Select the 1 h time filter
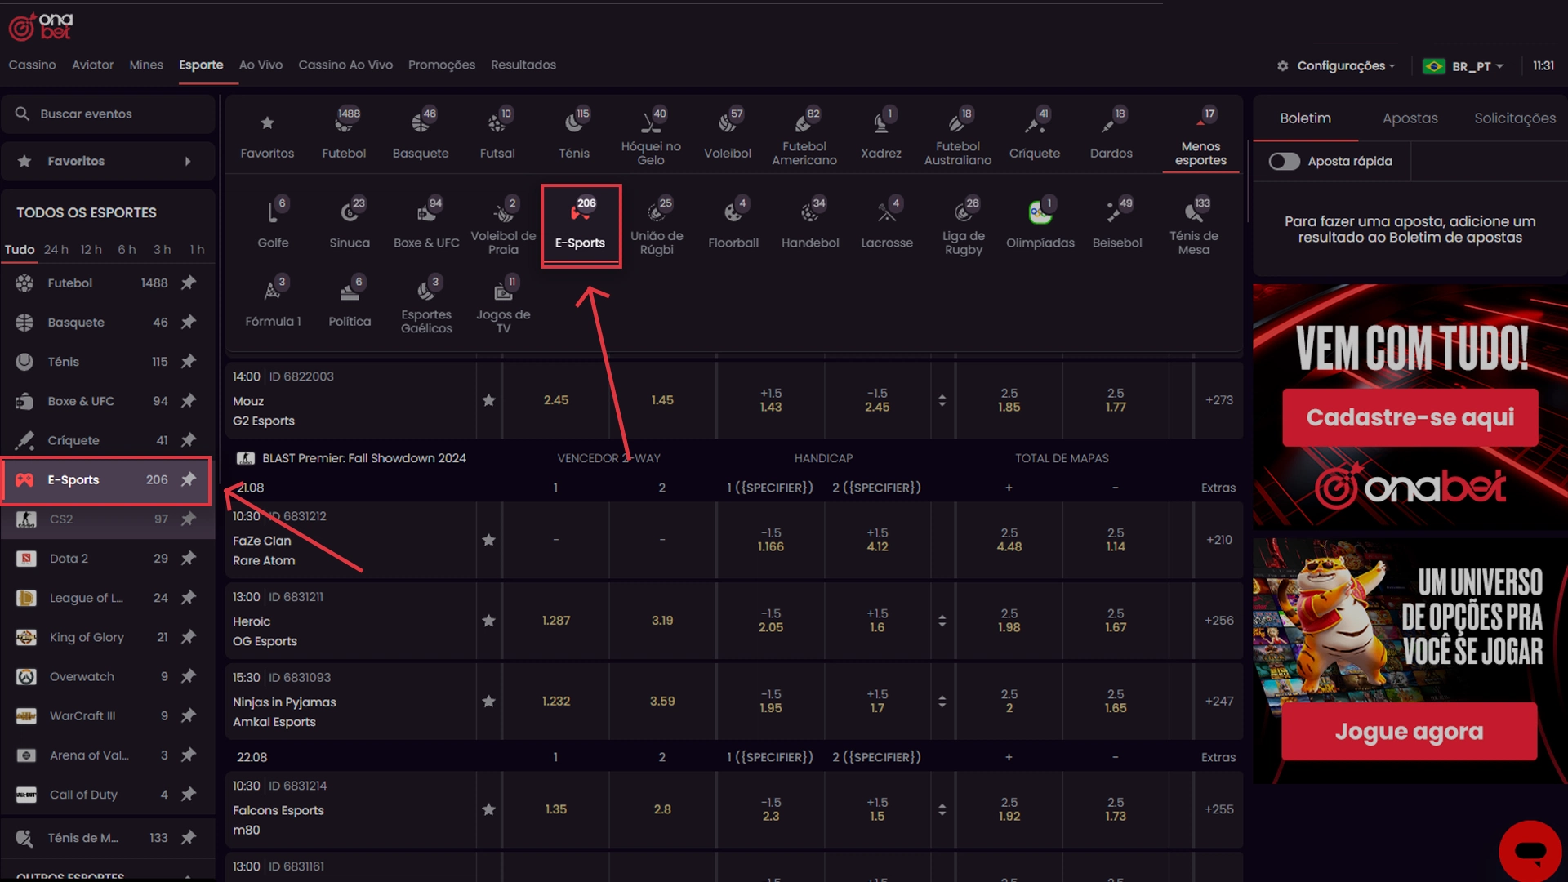The width and height of the screenshot is (1568, 882). 197,250
